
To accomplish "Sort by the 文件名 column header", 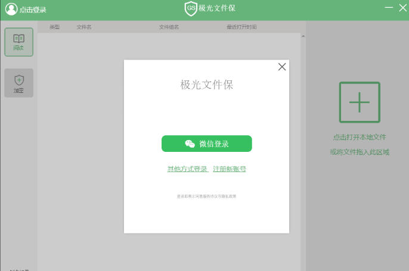I will (83, 27).
